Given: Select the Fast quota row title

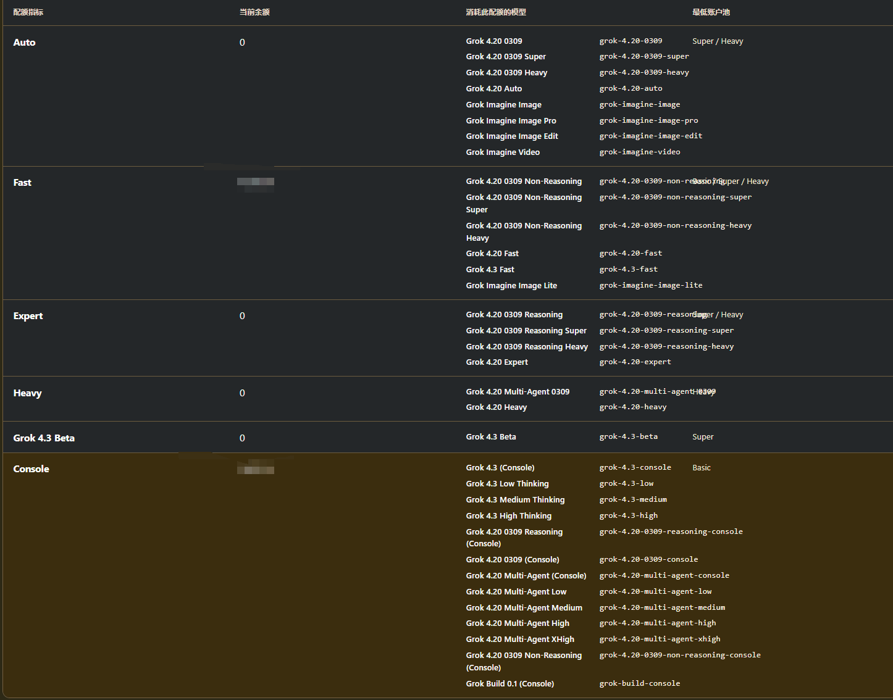Looking at the screenshot, I should (22, 183).
